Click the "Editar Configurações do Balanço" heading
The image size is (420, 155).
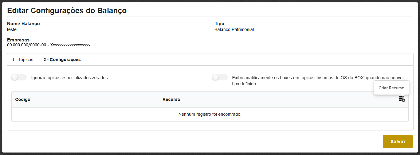[x=67, y=10]
